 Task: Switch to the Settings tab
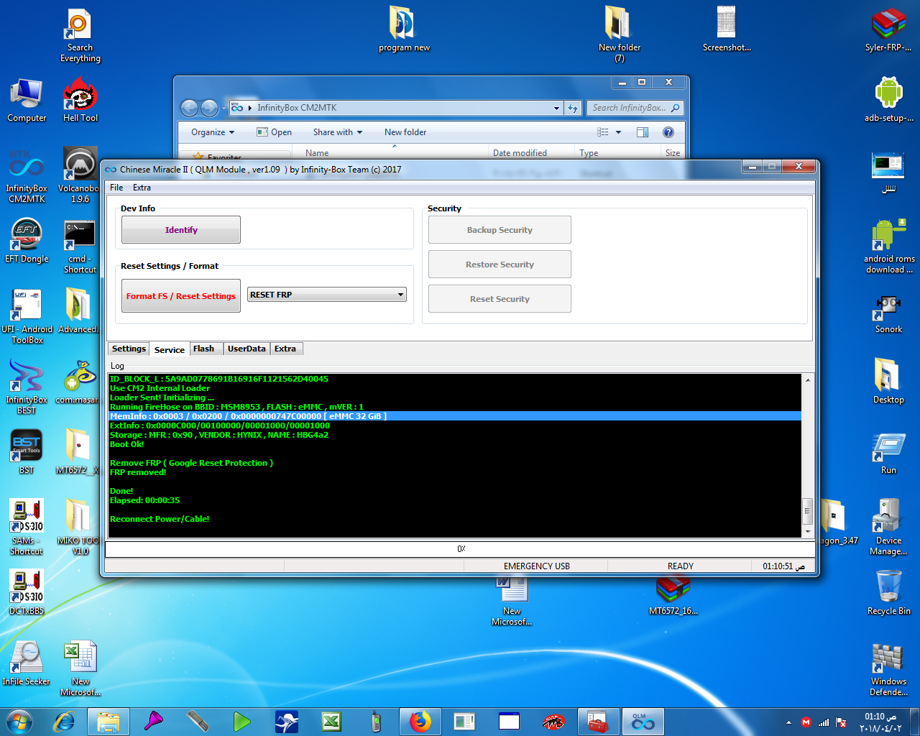point(129,349)
